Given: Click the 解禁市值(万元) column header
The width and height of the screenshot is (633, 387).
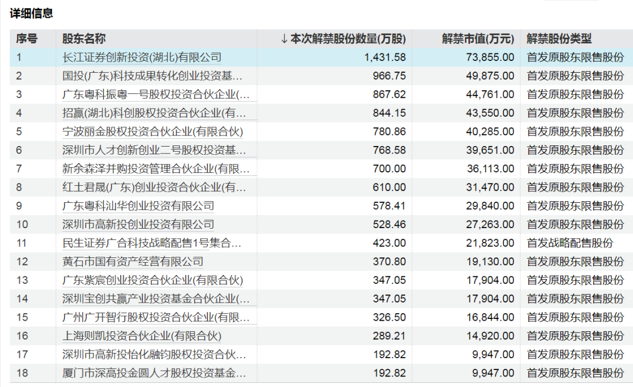Looking at the screenshot, I should [478, 39].
